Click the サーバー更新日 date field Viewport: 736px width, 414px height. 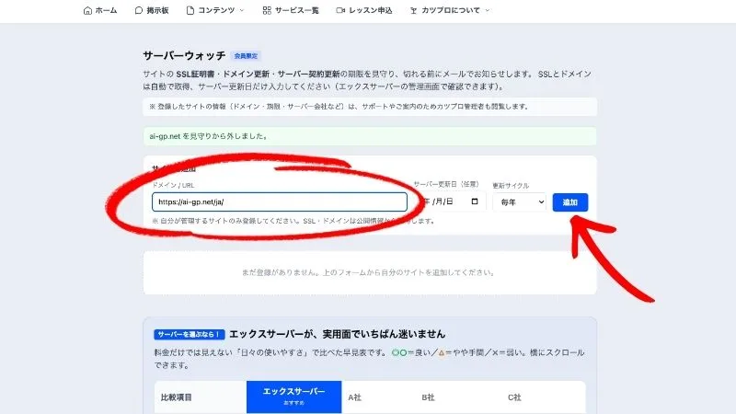[x=449, y=201]
